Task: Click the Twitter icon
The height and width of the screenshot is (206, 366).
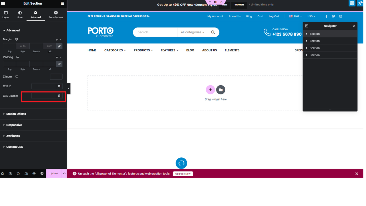Action: 333,16
